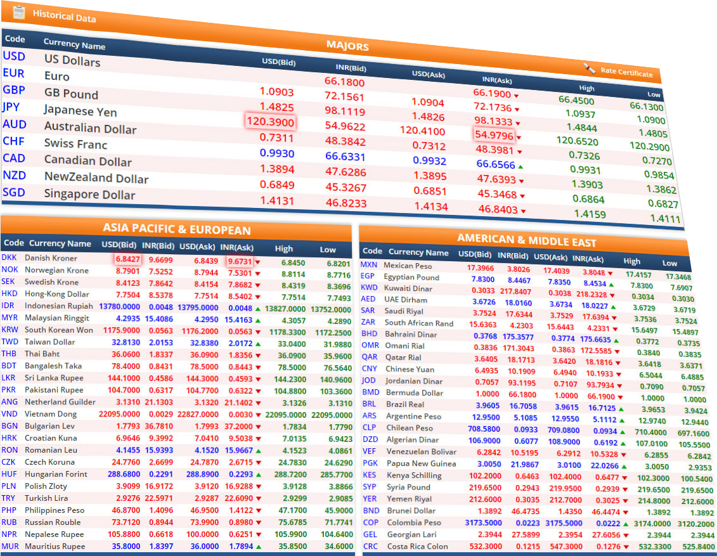Viewport: 717px width, 556px height.
Task: Click the down arrow in Georgian Lari row
Action: 626,536
